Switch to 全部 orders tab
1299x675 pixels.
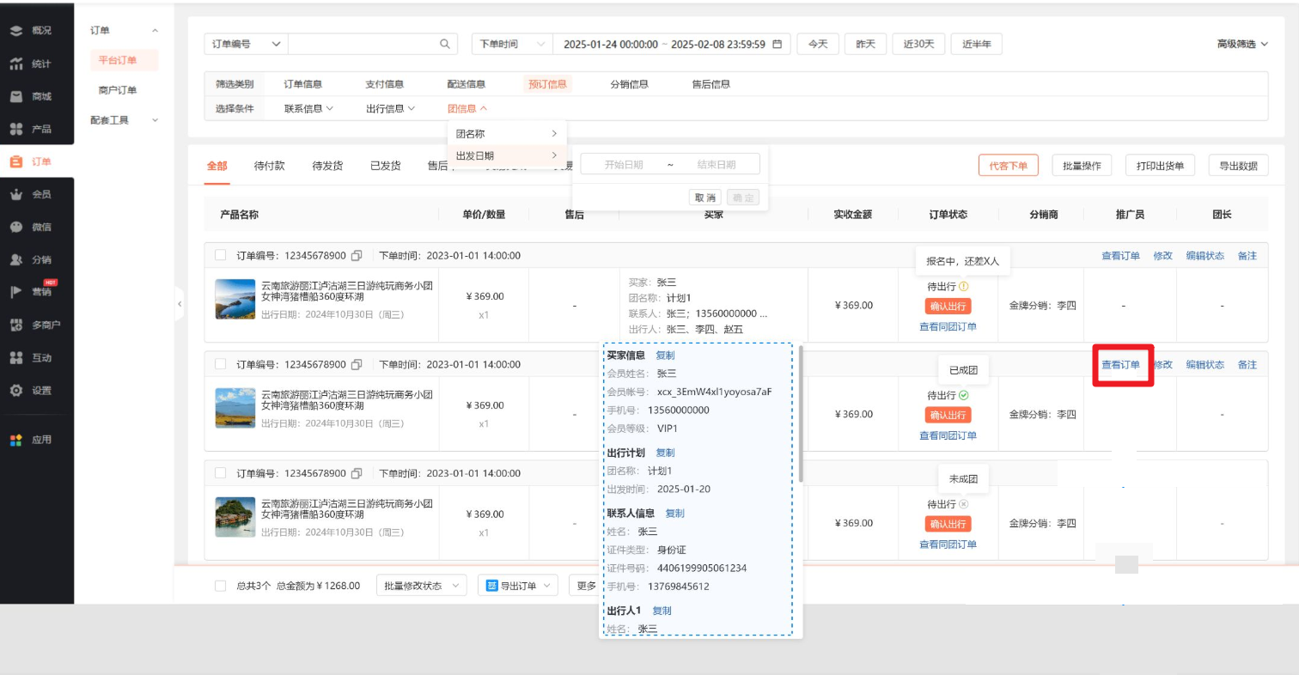point(217,166)
